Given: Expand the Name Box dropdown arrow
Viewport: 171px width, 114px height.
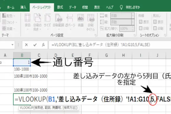Looking at the screenshot, I should (12, 45).
